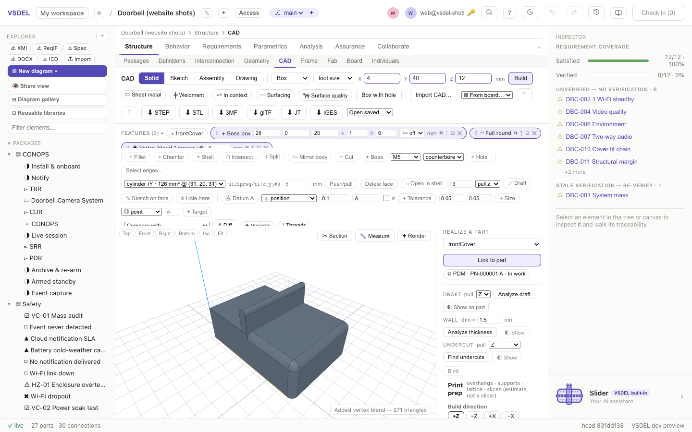Click Link to part button

(x=492, y=260)
